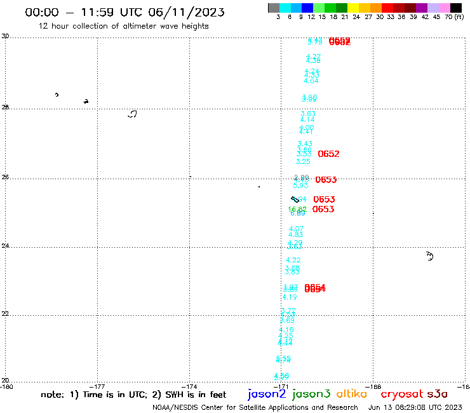
Task: Click the island outline near -176 longitude
Action: point(133,114)
